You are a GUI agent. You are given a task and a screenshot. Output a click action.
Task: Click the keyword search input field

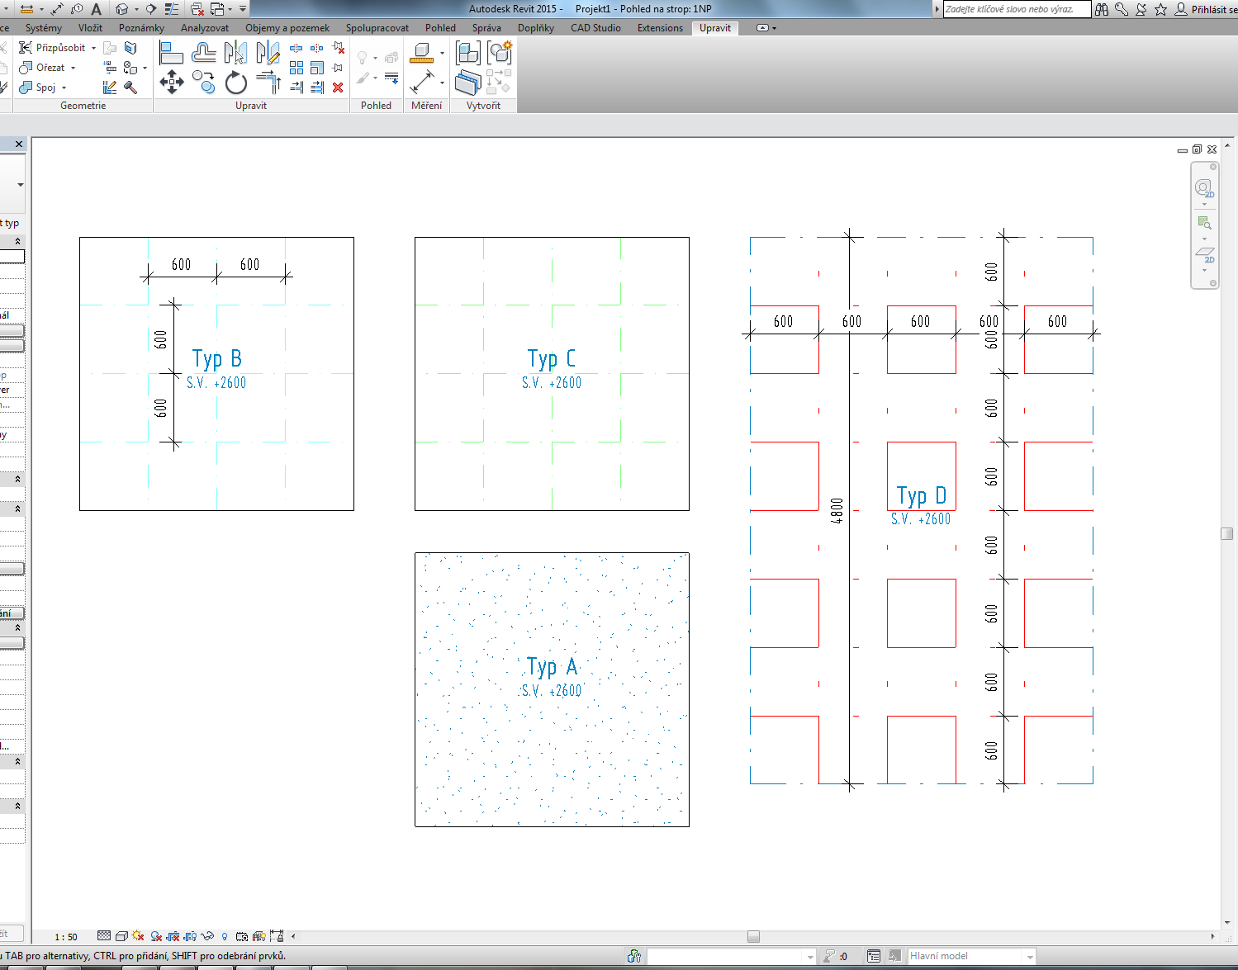[1016, 9]
